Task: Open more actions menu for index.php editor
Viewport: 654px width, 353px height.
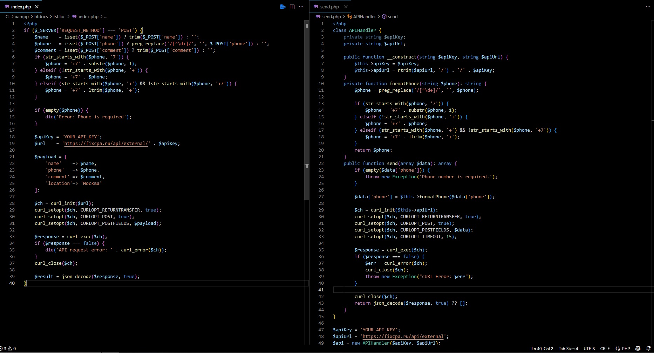Action: 301,7
